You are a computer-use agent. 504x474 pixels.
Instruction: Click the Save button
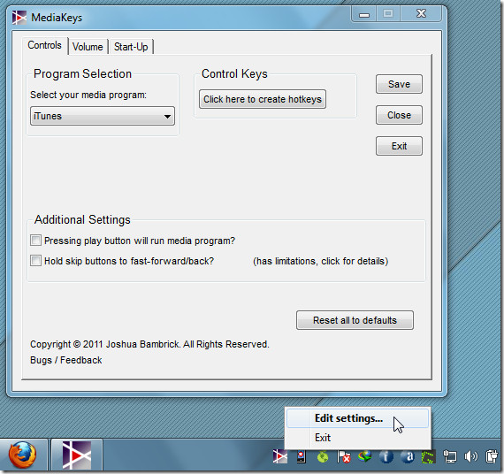(x=399, y=84)
